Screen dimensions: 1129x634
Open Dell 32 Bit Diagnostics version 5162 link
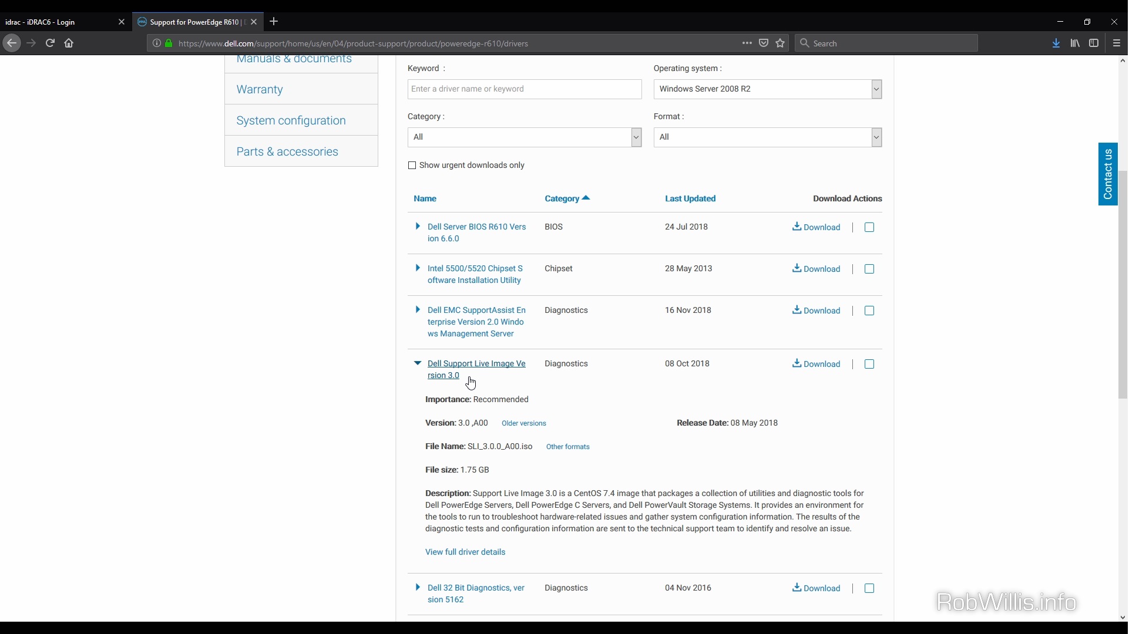[476, 594]
